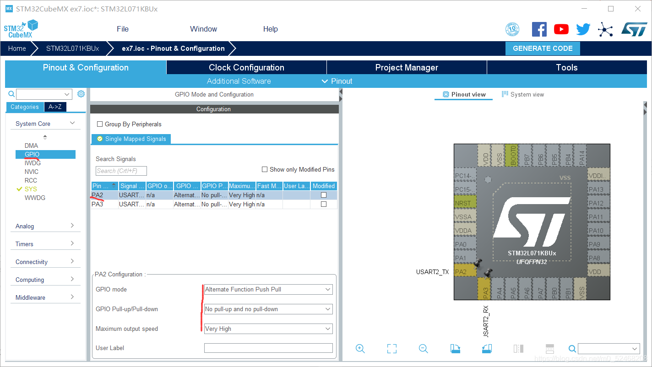Zoom out of the pinout view
The width and height of the screenshot is (652, 367).
click(424, 349)
